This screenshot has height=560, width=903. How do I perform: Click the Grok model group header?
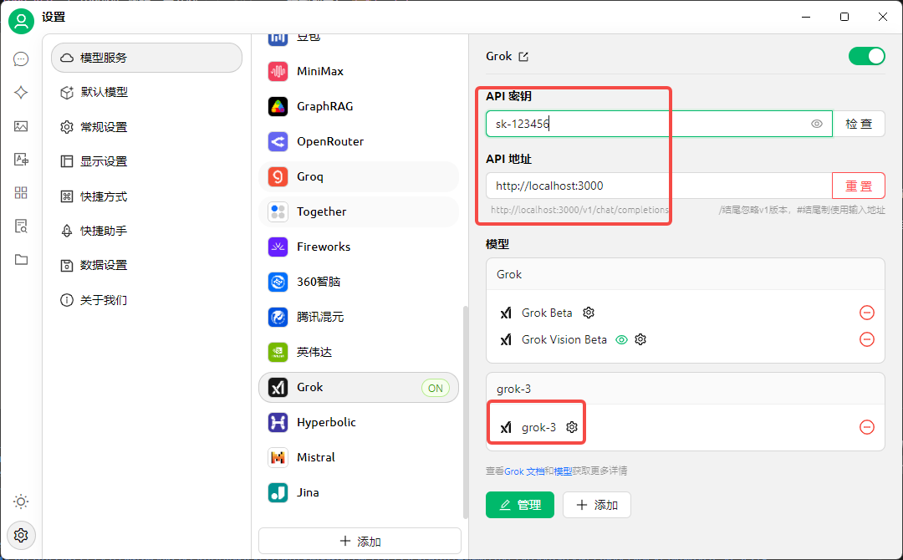[686, 274]
